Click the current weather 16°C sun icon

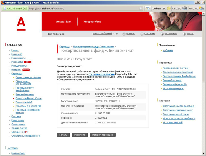[169, 9]
